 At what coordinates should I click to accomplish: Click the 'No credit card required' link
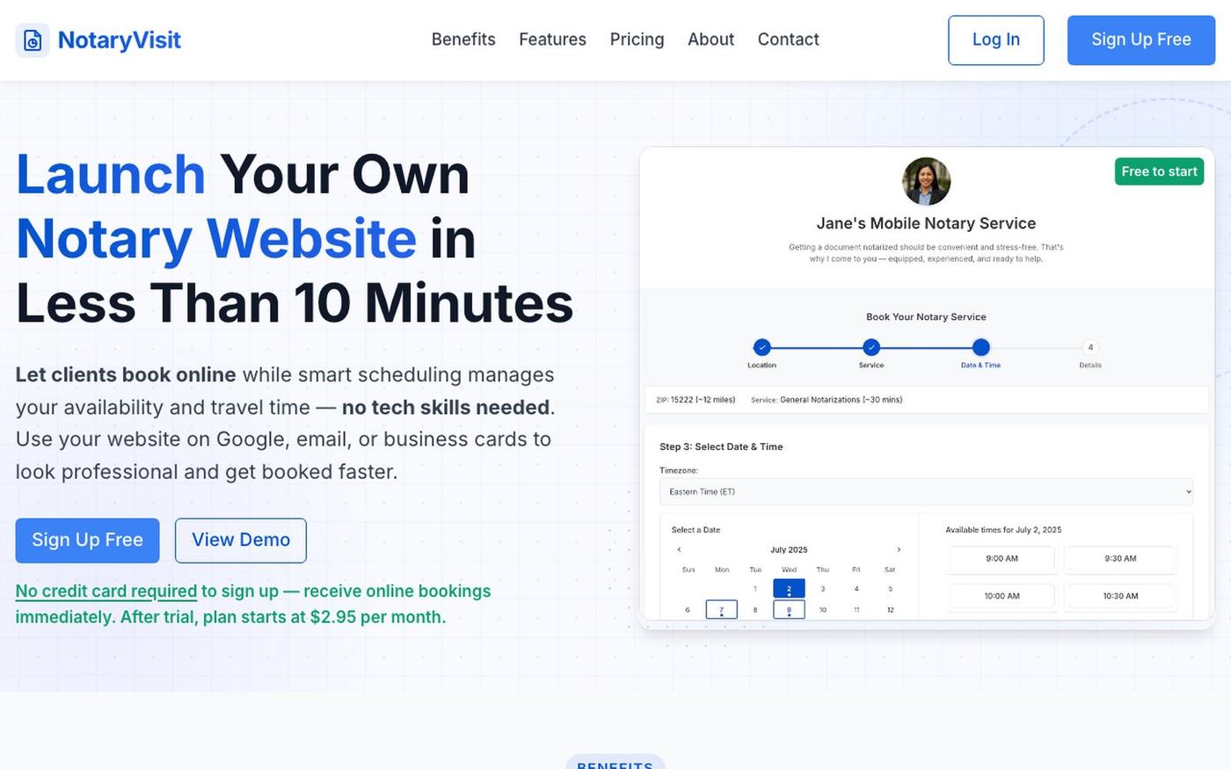pos(106,591)
